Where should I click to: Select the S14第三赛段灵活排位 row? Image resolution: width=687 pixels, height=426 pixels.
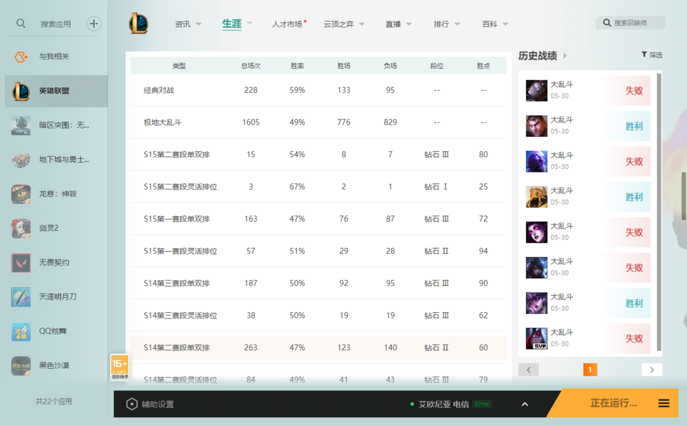click(319, 315)
